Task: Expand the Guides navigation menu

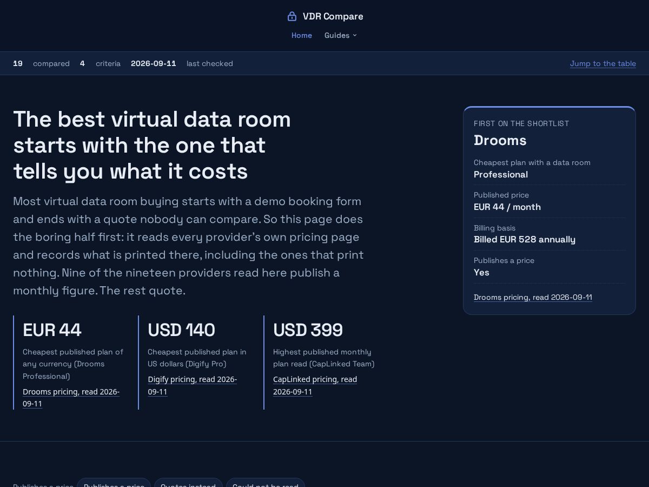Action: 341,35
